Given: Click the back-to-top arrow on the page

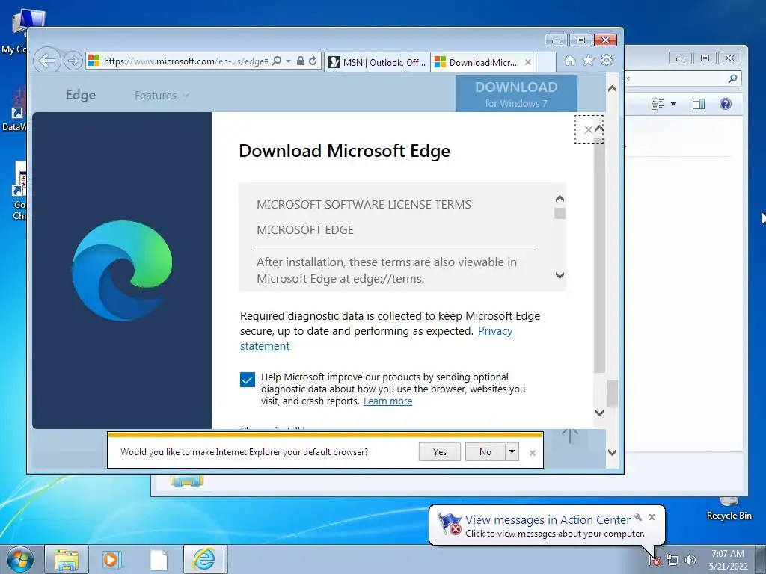Looking at the screenshot, I should point(569,436).
